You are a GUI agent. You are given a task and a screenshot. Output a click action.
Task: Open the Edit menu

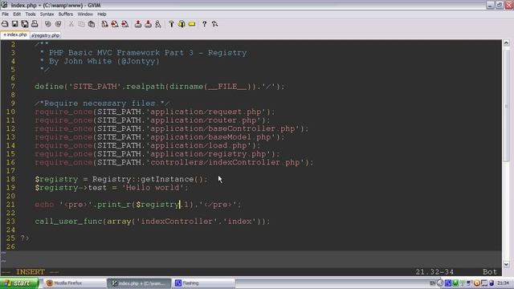pyautogui.click(x=17, y=14)
